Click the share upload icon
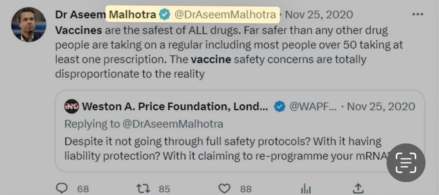The image size is (439, 195). click(x=357, y=188)
